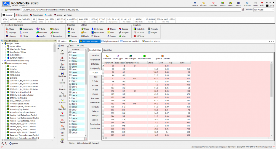The width and height of the screenshot is (276, 149).
Task: Open ModOps Volume menu
Action: click(x=72, y=36)
